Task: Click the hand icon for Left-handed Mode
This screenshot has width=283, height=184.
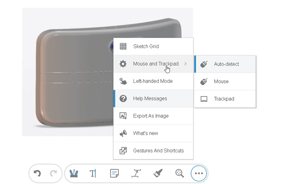Action: (x=123, y=81)
